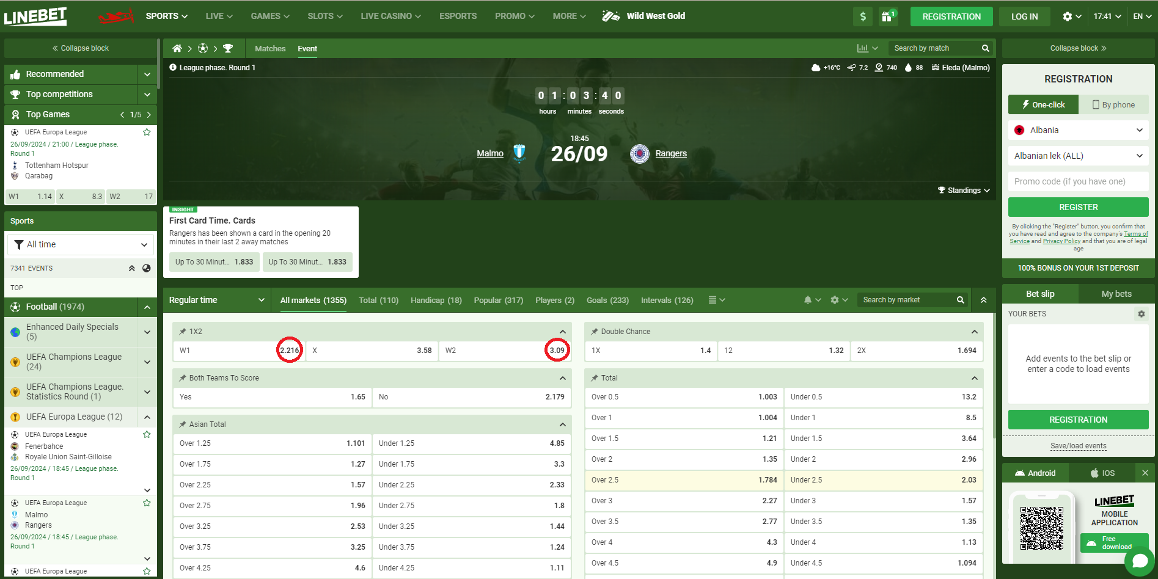This screenshot has height=579, width=1158.
Task: Open the Privacy Policy link
Action: [x=1061, y=241]
